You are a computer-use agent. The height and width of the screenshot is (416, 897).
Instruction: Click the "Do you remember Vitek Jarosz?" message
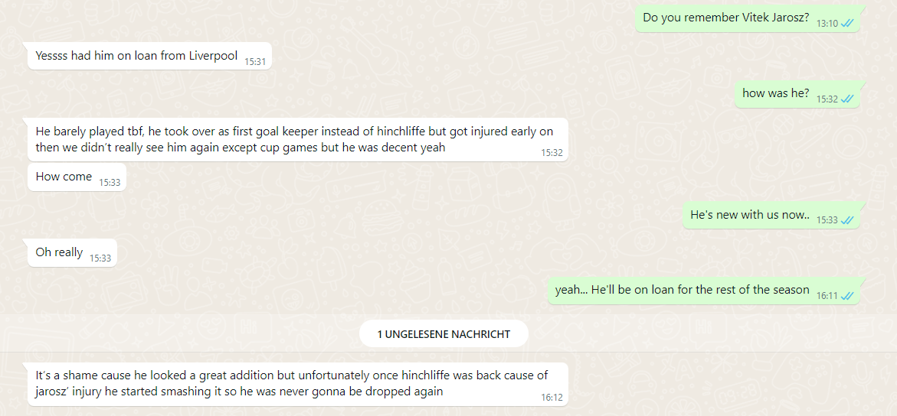[747, 18]
